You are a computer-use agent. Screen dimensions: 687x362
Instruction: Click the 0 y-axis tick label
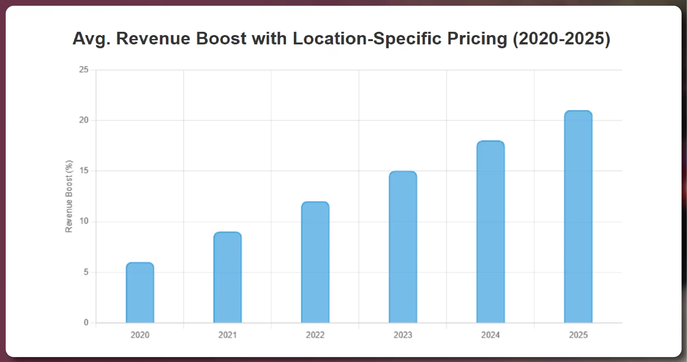click(86, 323)
